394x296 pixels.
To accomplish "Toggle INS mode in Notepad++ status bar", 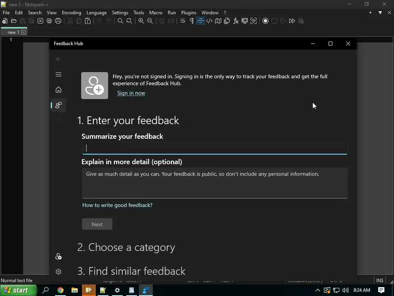I will click(x=380, y=281).
